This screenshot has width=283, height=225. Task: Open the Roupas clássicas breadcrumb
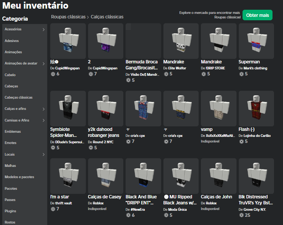(x=68, y=17)
